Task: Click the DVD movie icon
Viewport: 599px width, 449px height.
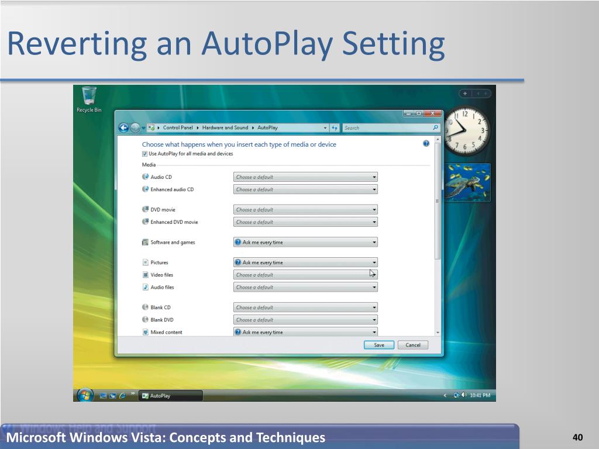Action: (145, 209)
